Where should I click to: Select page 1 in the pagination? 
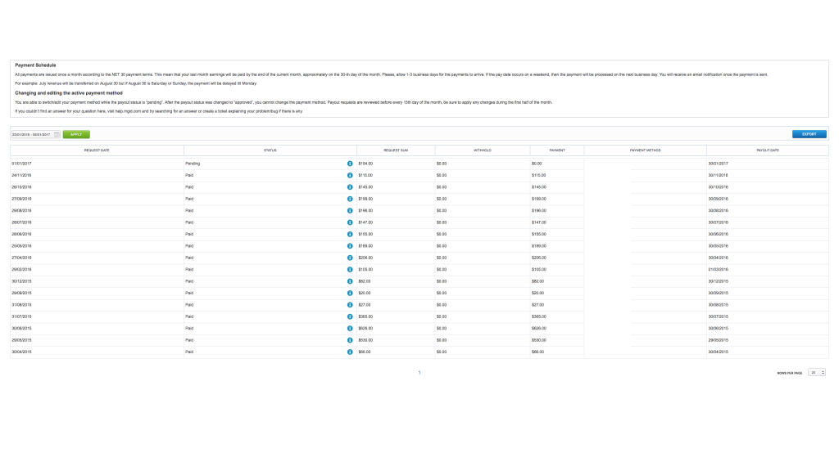pyautogui.click(x=419, y=372)
